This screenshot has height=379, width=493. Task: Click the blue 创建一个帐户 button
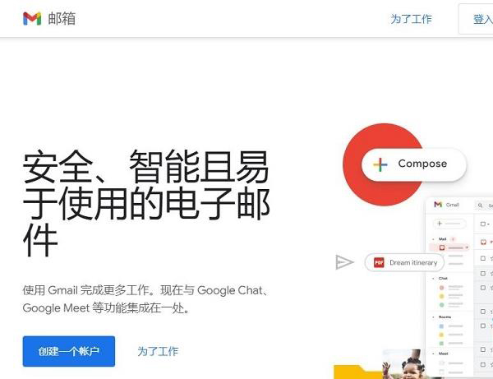click(x=69, y=351)
